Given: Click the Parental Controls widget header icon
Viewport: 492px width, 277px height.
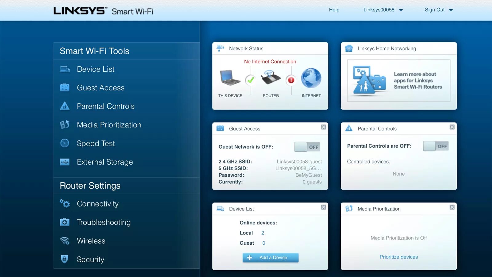Looking at the screenshot, I should [x=349, y=128].
